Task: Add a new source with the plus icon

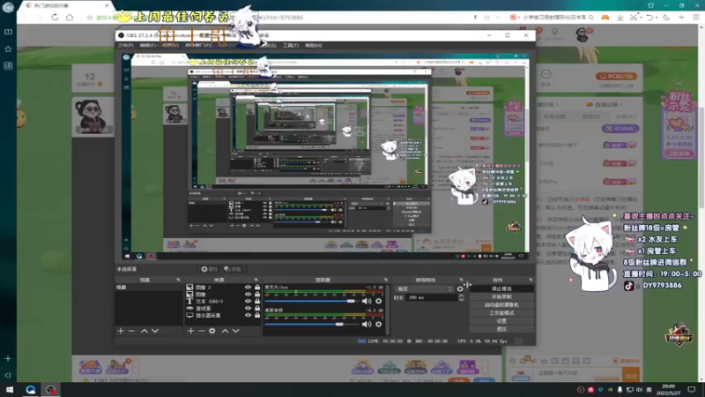Action: click(x=190, y=331)
